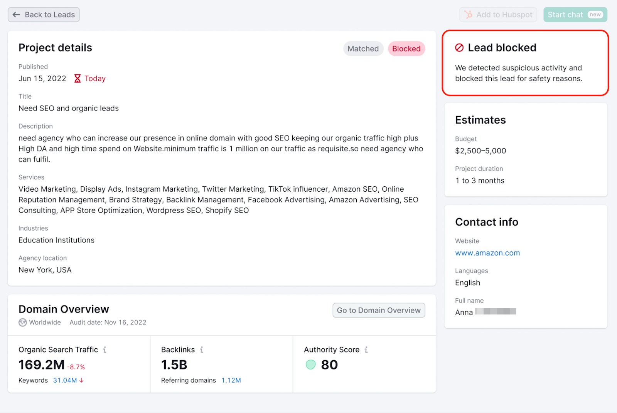617x413 pixels.
Task: Click the Keywords downward trend arrow
Action: (x=81, y=380)
